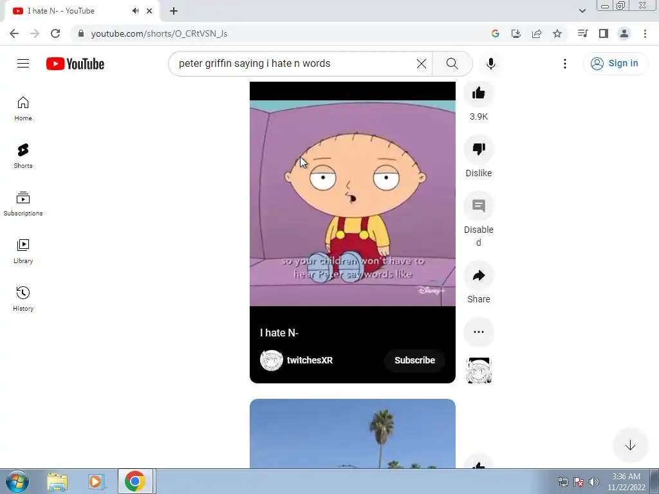
Task: Click the 3.9K like count
Action: coord(479,117)
